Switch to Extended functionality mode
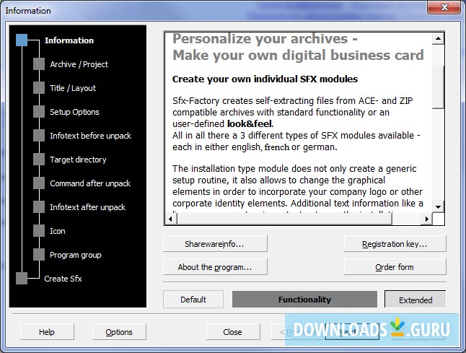This screenshot has height=353, width=466. click(x=416, y=300)
